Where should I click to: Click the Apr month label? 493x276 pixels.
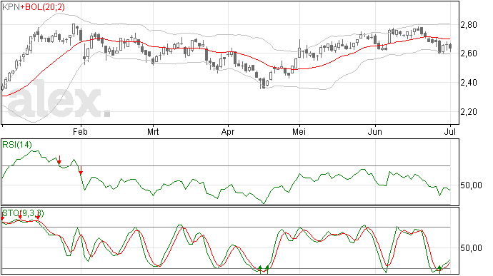228,131
